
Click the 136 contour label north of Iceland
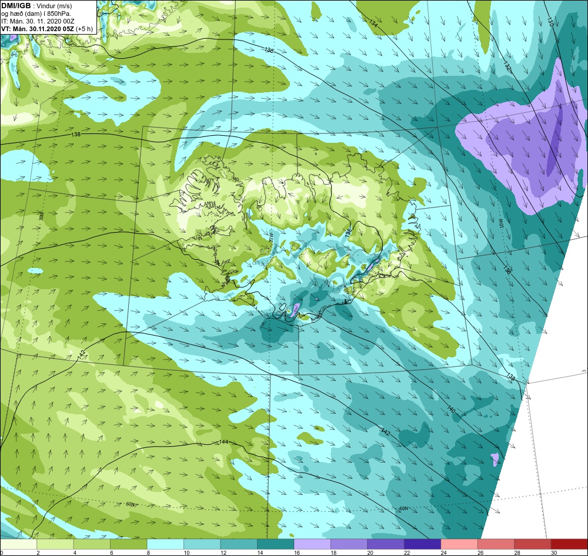(x=269, y=50)
